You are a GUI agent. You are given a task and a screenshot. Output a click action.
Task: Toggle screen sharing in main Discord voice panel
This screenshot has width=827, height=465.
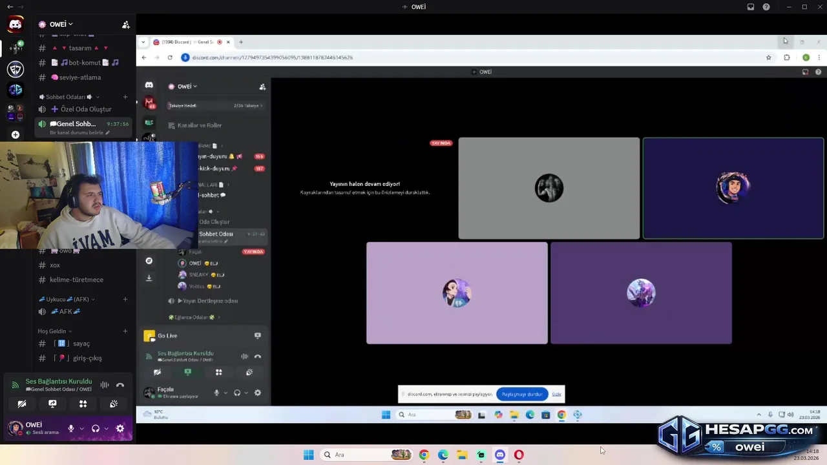[x=52, y=404]
